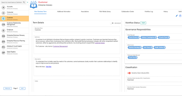Click the info icon on the Kathryn Cunningham chip
Viewport: 182px width, 96px height.
coord(156,37)
